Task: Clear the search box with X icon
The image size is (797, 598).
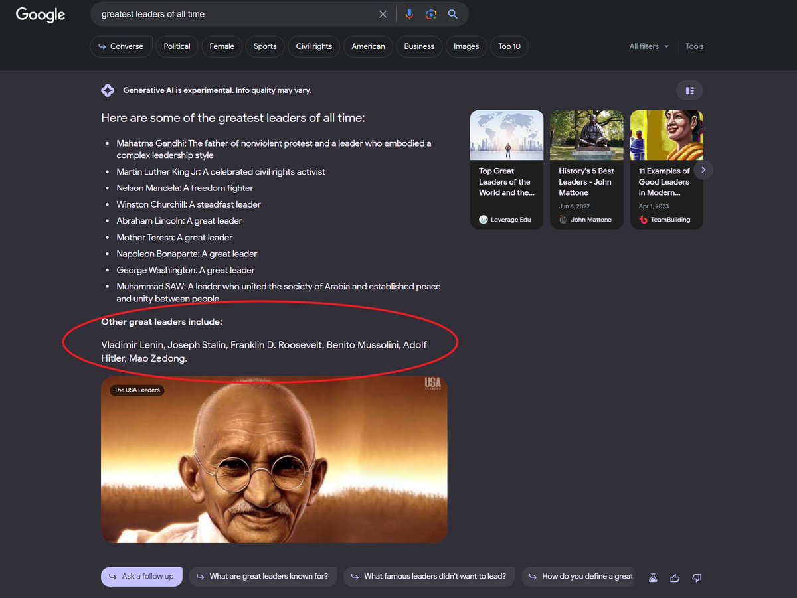Action: pyautogui.click(x=383, y=14)
